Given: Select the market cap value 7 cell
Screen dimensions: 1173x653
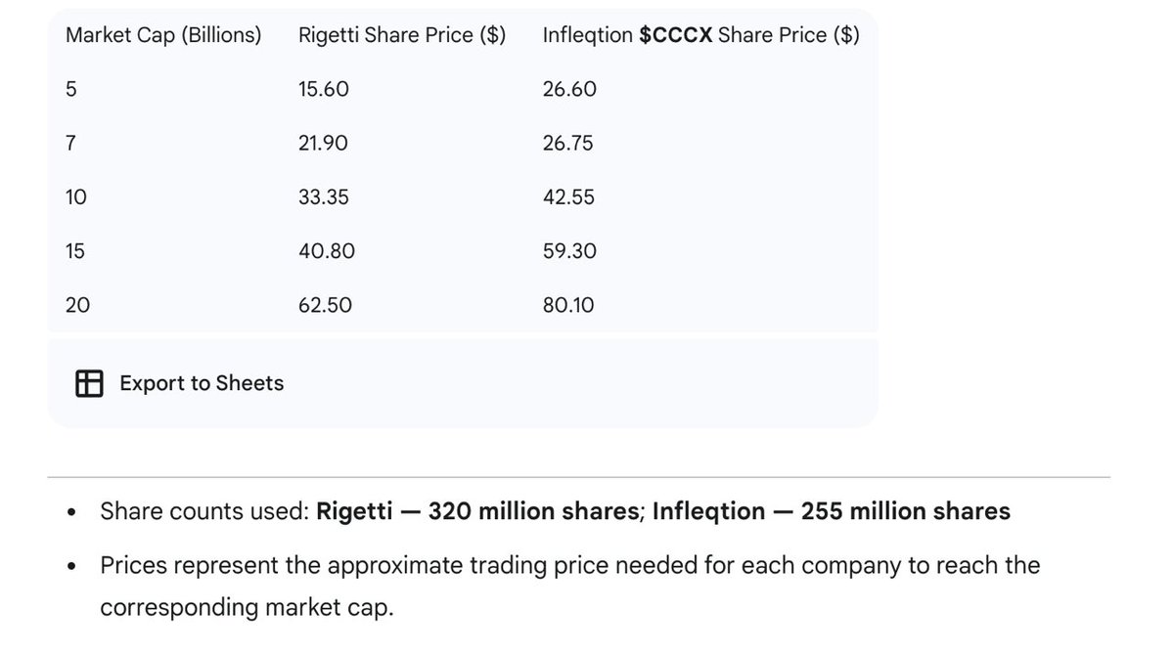Looking at the screenshot, I should [x=70, y=144].
